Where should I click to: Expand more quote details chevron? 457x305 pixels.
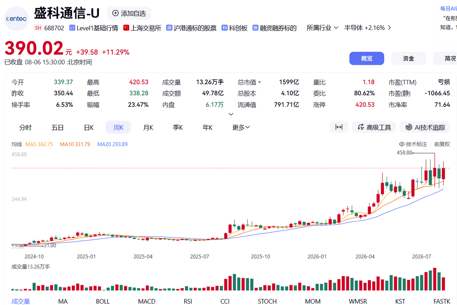231,114
